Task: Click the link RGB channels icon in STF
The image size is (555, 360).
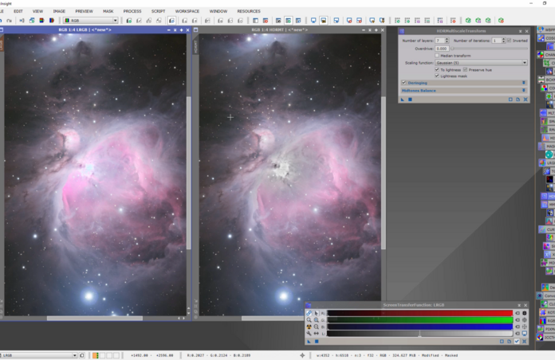Action: tap(309, 313)
